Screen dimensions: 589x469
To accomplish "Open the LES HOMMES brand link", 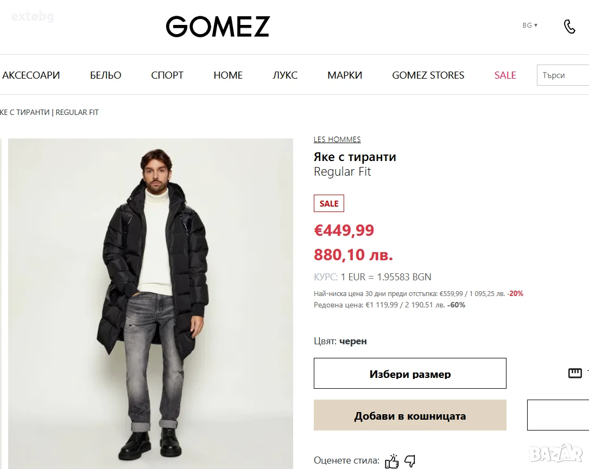I will [x=337, y=139].
